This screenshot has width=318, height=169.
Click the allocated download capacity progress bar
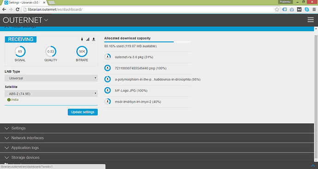click(x=147, y=42)
